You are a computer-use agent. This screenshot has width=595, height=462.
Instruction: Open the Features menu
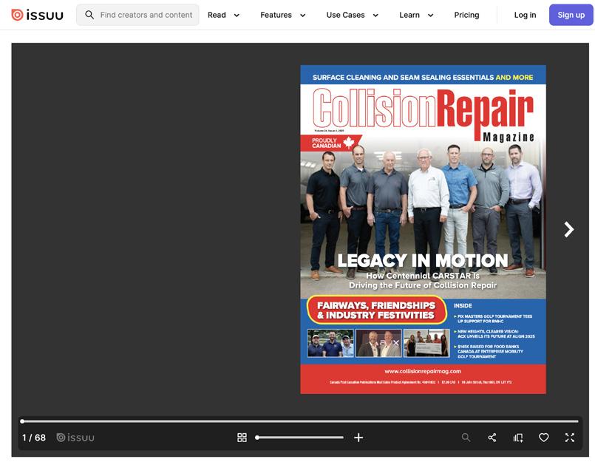click(276, 15)
